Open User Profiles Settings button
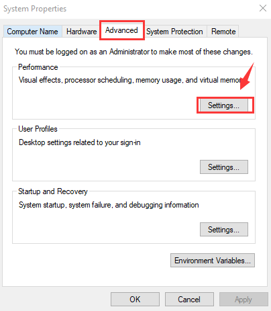271x311 pixels. click(x=224, y=167)
